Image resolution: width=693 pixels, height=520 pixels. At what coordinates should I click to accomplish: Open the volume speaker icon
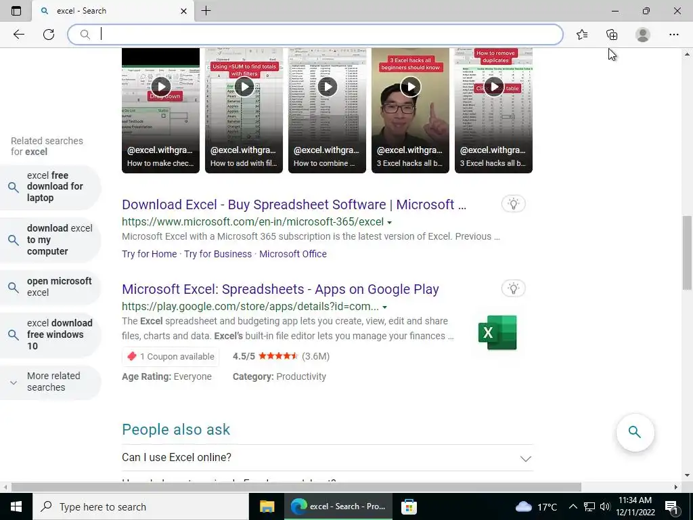(605, 506)
